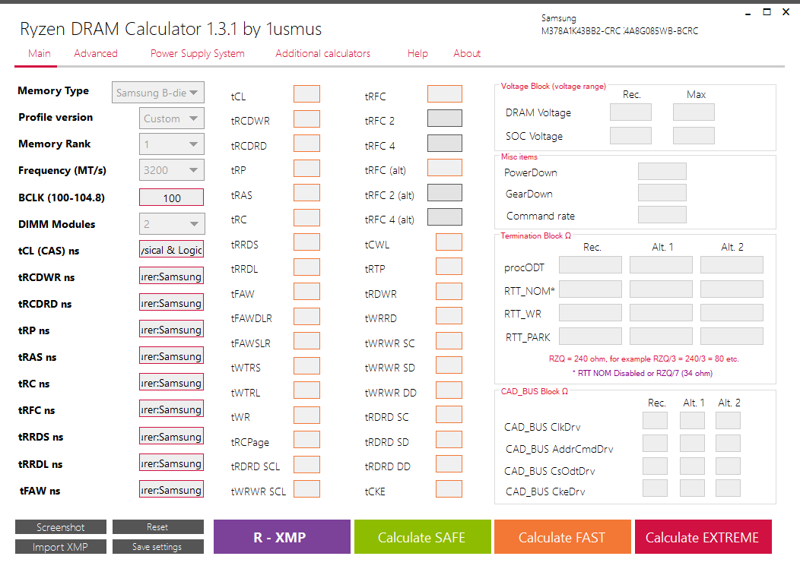
Task: Select the tRRDS ns input field
Action: pyautogui.click(x=171, y=436)
